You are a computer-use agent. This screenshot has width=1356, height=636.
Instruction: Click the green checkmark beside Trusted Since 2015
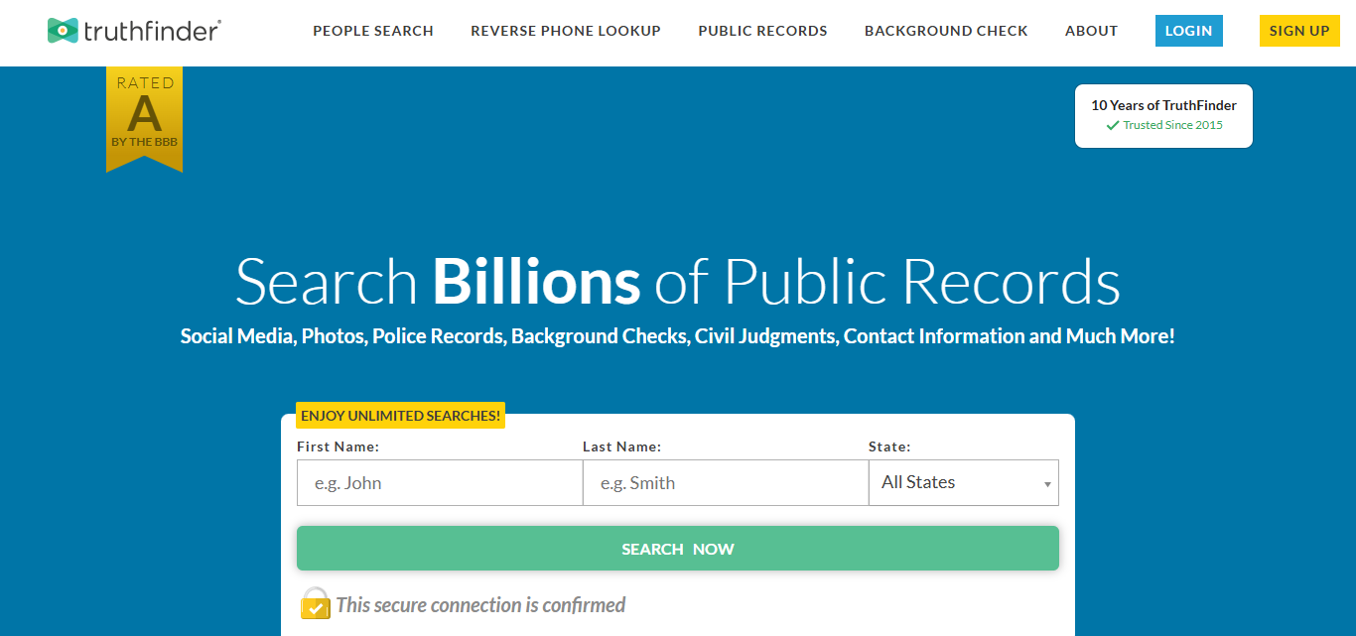[x=1113, y=126]
